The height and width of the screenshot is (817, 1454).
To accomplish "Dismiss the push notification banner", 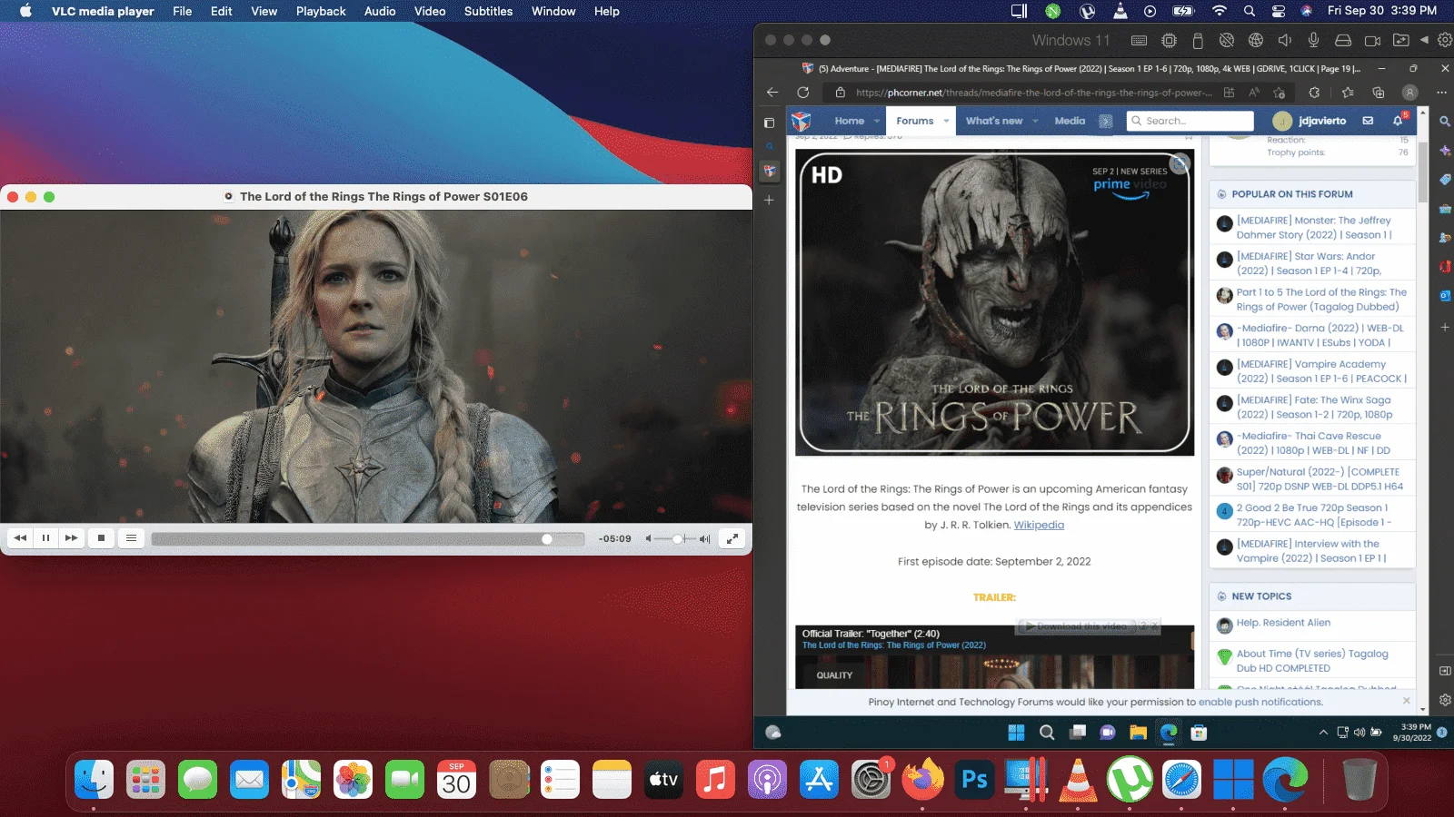I will [1407, 701].
